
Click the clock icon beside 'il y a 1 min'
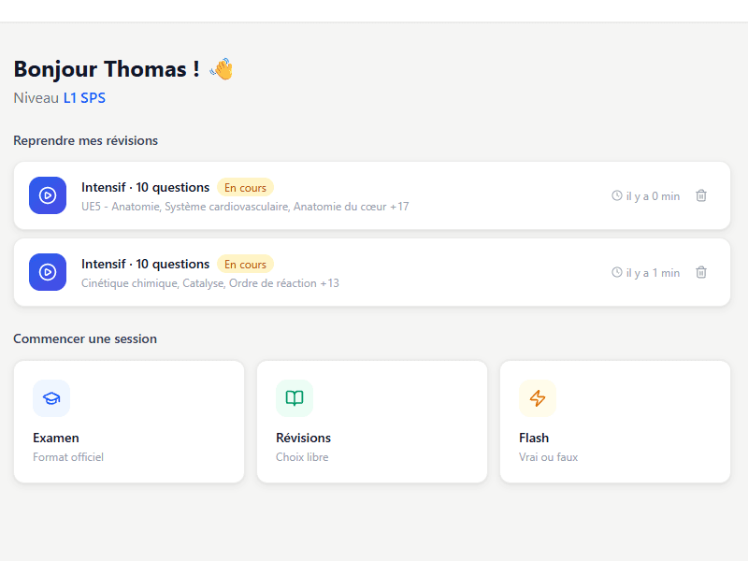tap(617, 272)
